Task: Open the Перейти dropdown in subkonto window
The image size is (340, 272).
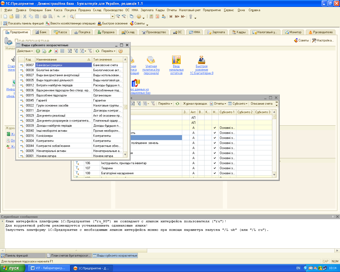Action: [108, 51]
